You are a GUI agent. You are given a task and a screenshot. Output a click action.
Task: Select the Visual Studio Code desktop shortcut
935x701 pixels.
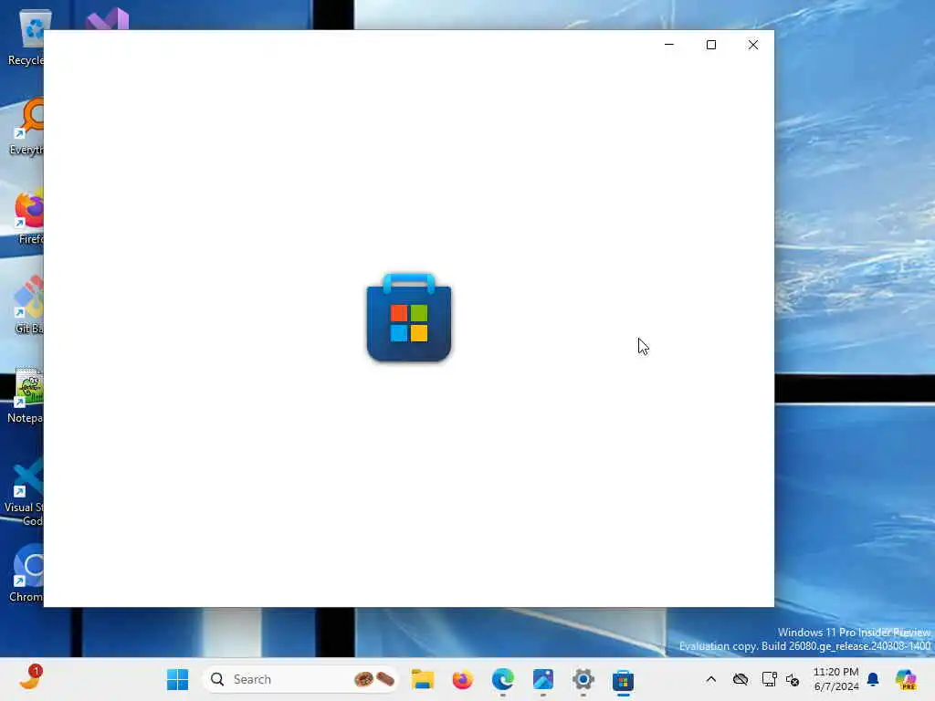pyautogui.click(x=26, y=492)
